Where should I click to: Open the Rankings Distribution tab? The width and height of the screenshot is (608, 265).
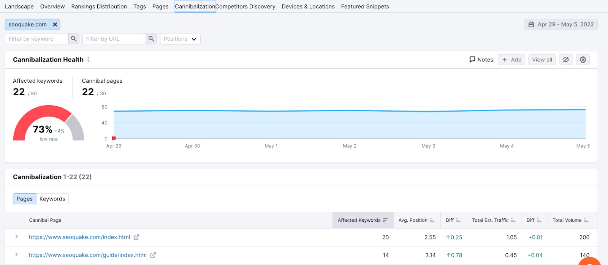pyautogui.click(x=99, y=6)
